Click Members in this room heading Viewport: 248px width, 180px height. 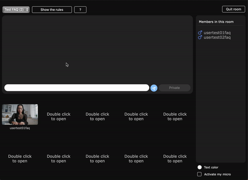tap(216, 22)
